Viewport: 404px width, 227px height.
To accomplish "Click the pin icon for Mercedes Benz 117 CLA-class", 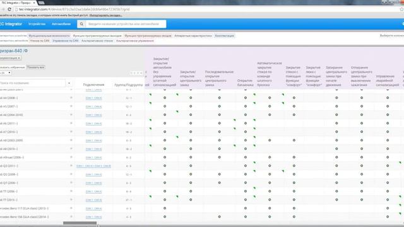I will click(71, 208).
